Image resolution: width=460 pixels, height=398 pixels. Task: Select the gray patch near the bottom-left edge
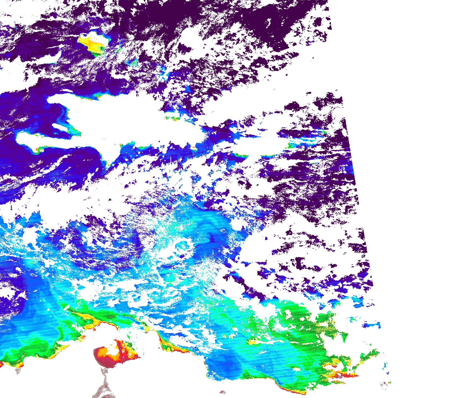(18, 371)
